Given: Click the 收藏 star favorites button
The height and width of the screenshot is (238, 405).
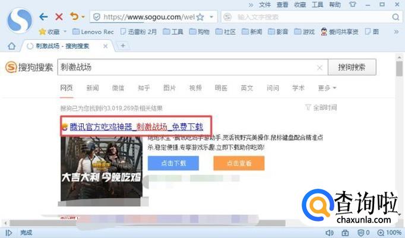Looking at the screenshot, I should coord(49,31).
